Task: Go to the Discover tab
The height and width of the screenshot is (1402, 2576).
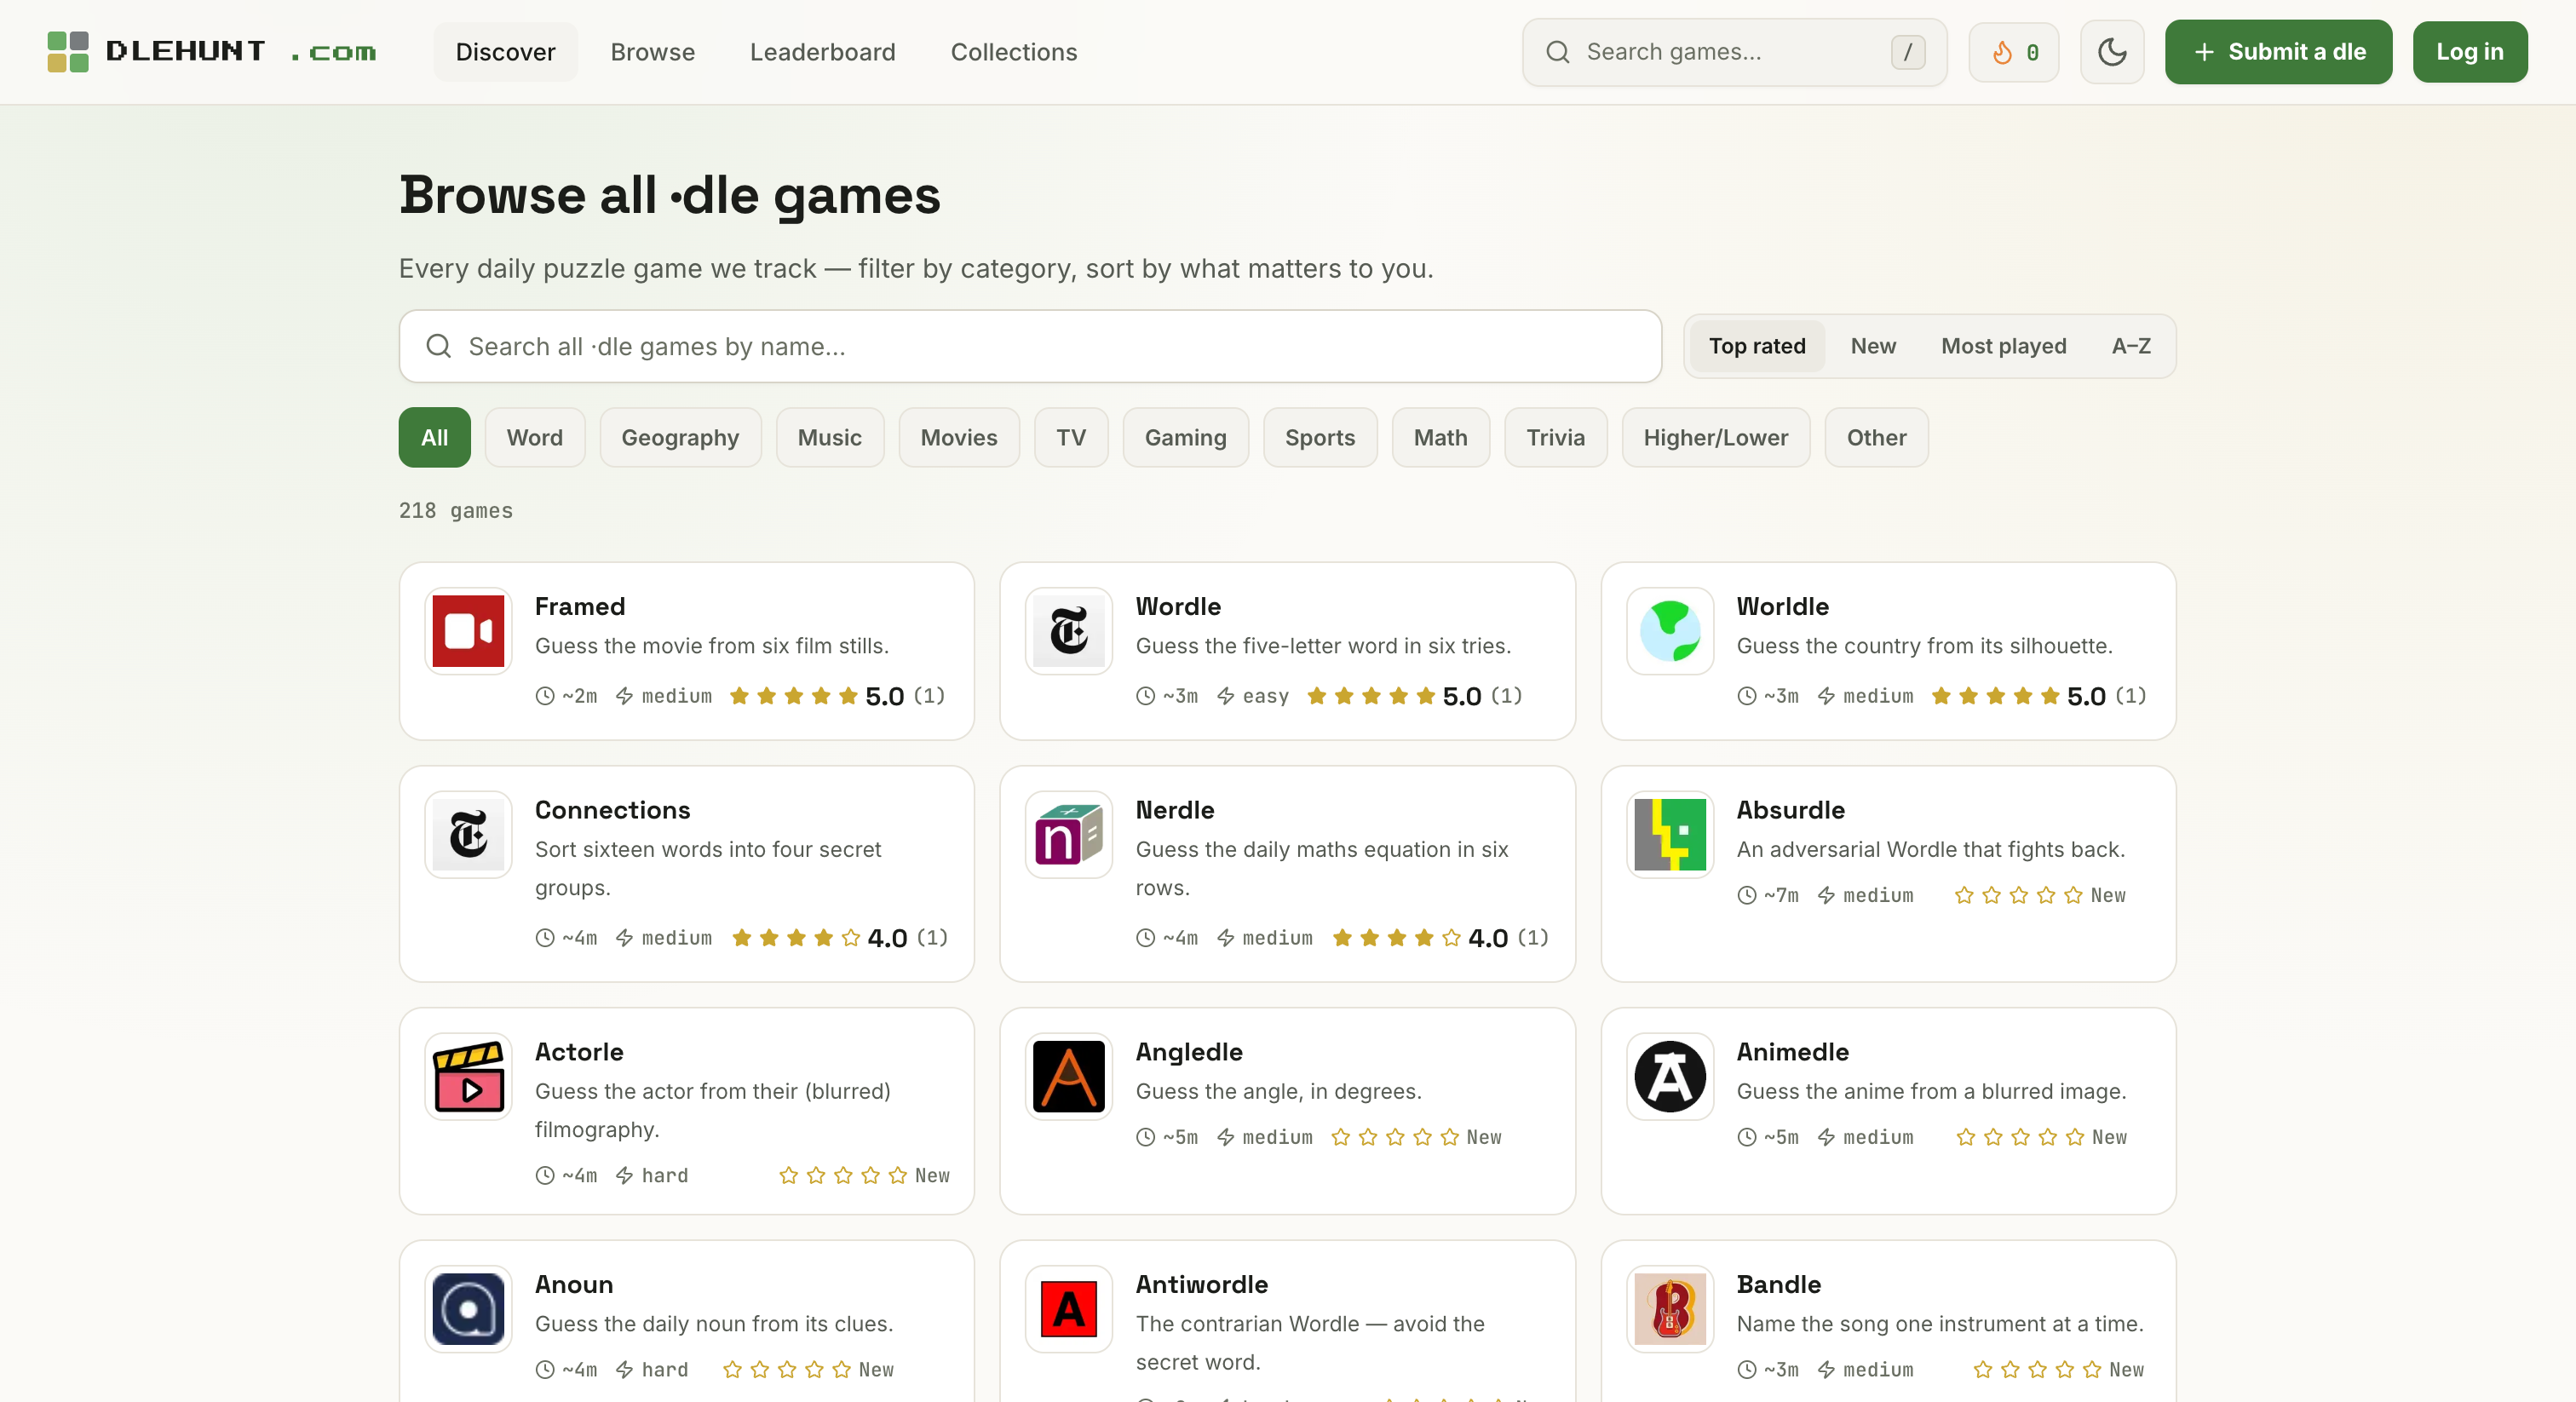Action: click(x=505, y=52)
